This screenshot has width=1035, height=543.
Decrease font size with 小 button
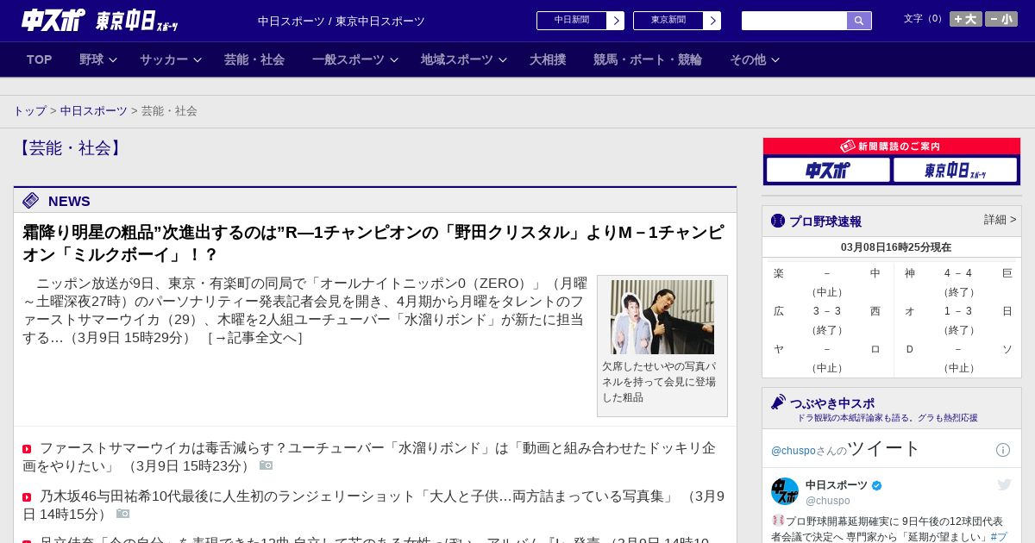(x=1001, y=19)
